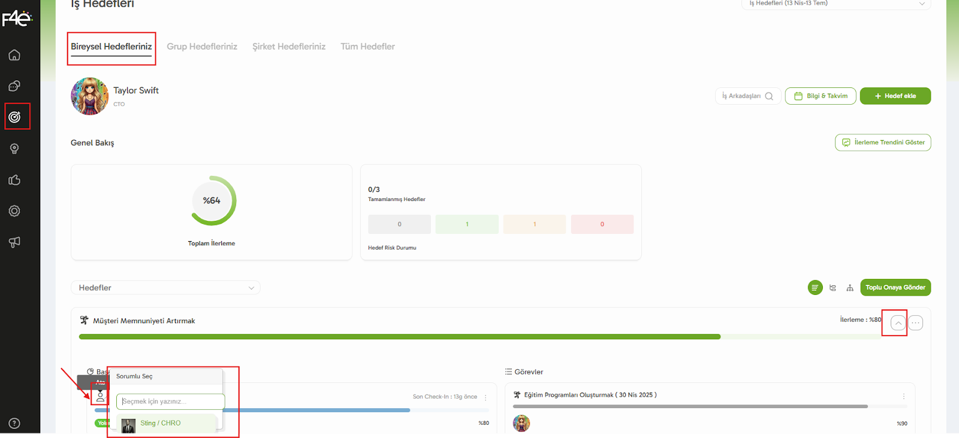Click the Seçmek için yazınız search field
The image size is (959, 438).
(x=170, y=401)
